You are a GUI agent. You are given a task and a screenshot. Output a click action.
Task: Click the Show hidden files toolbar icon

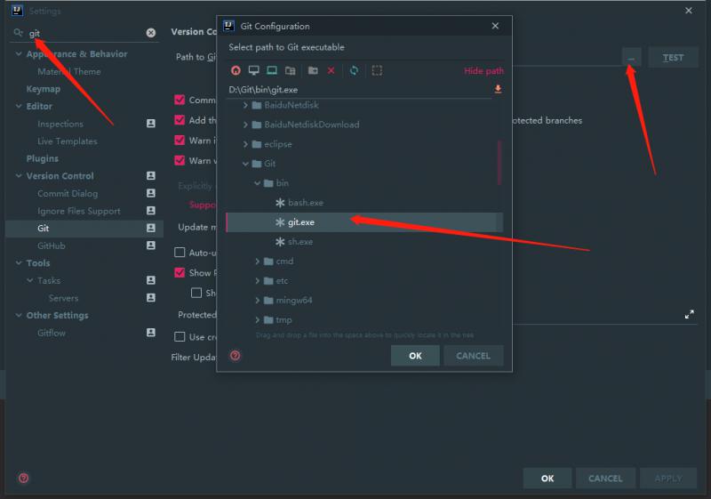tap(377, 70)
